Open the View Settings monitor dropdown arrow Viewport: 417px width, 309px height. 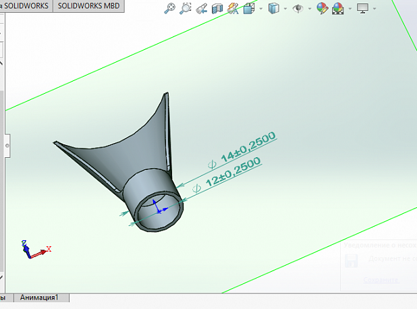pyautogui.click(x=375, y=9)
